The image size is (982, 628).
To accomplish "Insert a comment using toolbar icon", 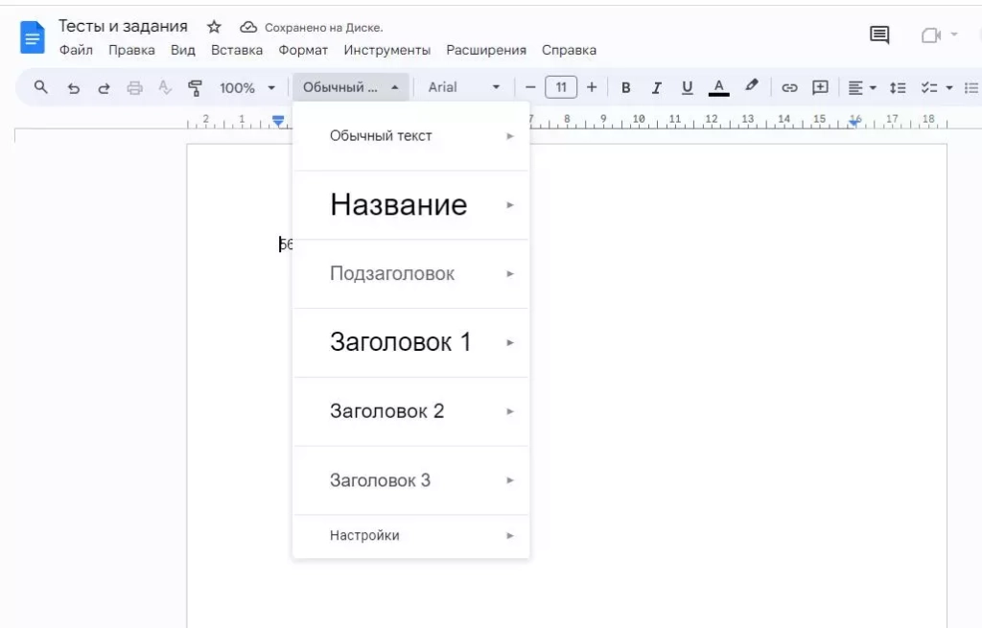I will [820, 86].
